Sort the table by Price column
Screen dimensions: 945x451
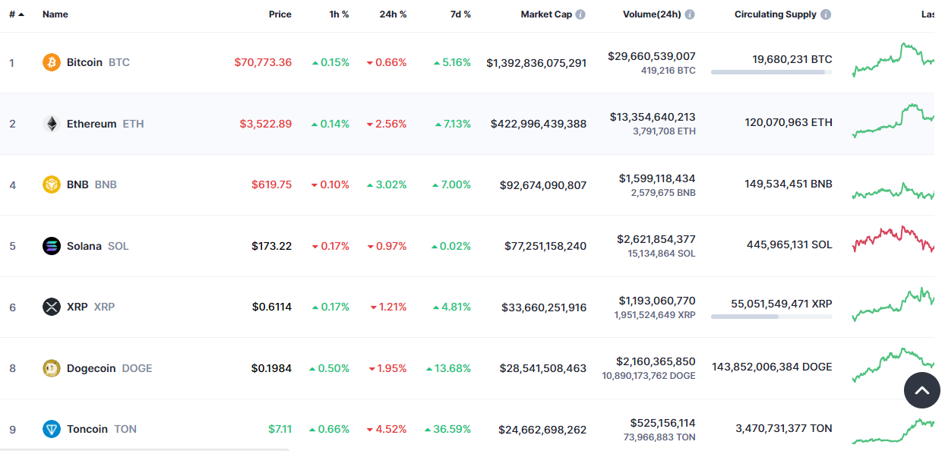click(x=280, y=14)
